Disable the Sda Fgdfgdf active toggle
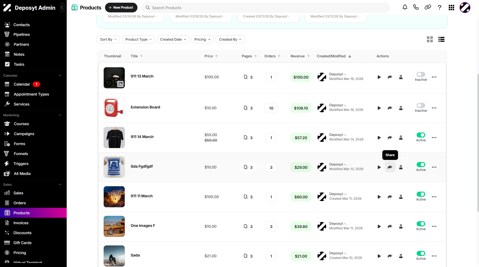 421,164
